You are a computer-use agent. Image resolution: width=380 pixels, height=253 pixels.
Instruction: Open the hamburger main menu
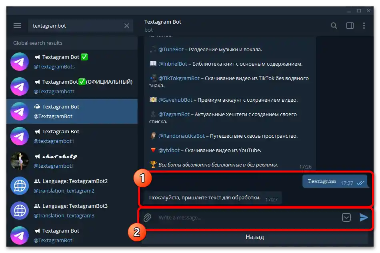17,26
